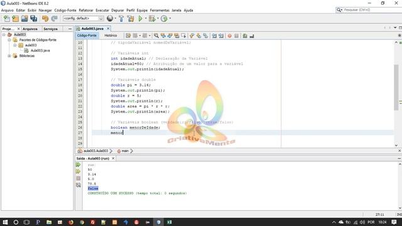Open the notification center icon
402x226 pixels.
click(394, 222)
